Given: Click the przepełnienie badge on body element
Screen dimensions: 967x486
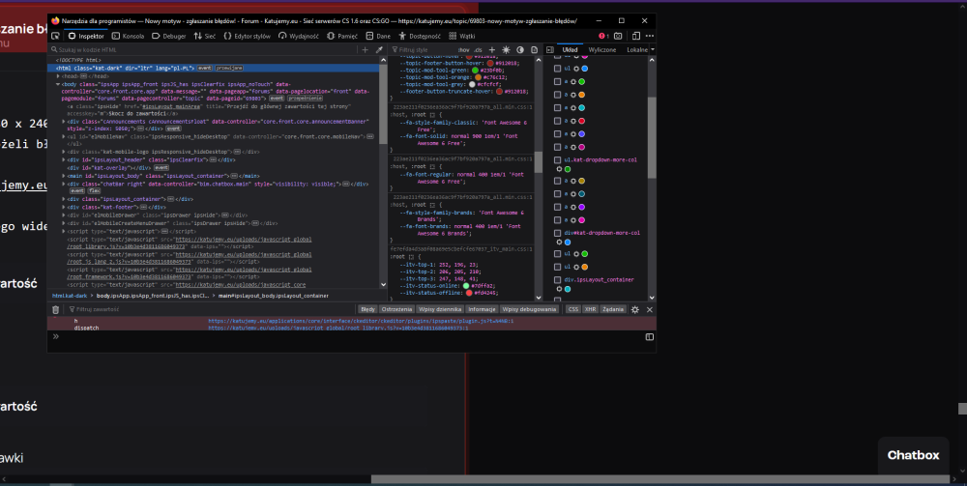Looking at the screenshot, I should pyautogui.click(x=305, y=99).
